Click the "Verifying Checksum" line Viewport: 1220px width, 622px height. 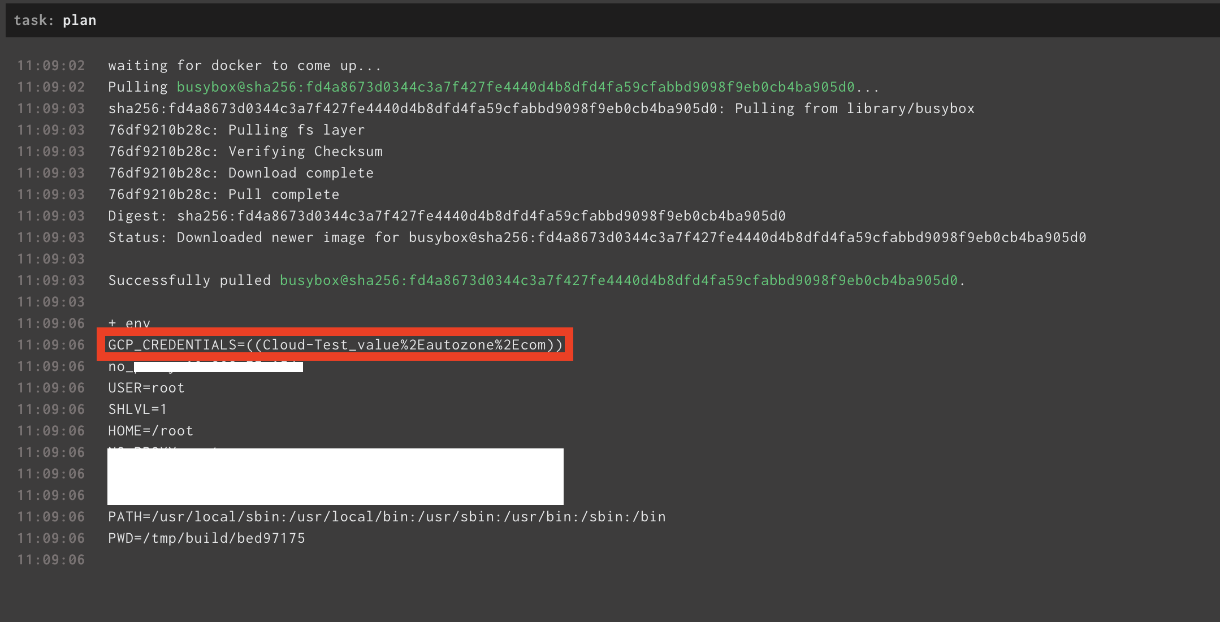(x=245, y=151)
